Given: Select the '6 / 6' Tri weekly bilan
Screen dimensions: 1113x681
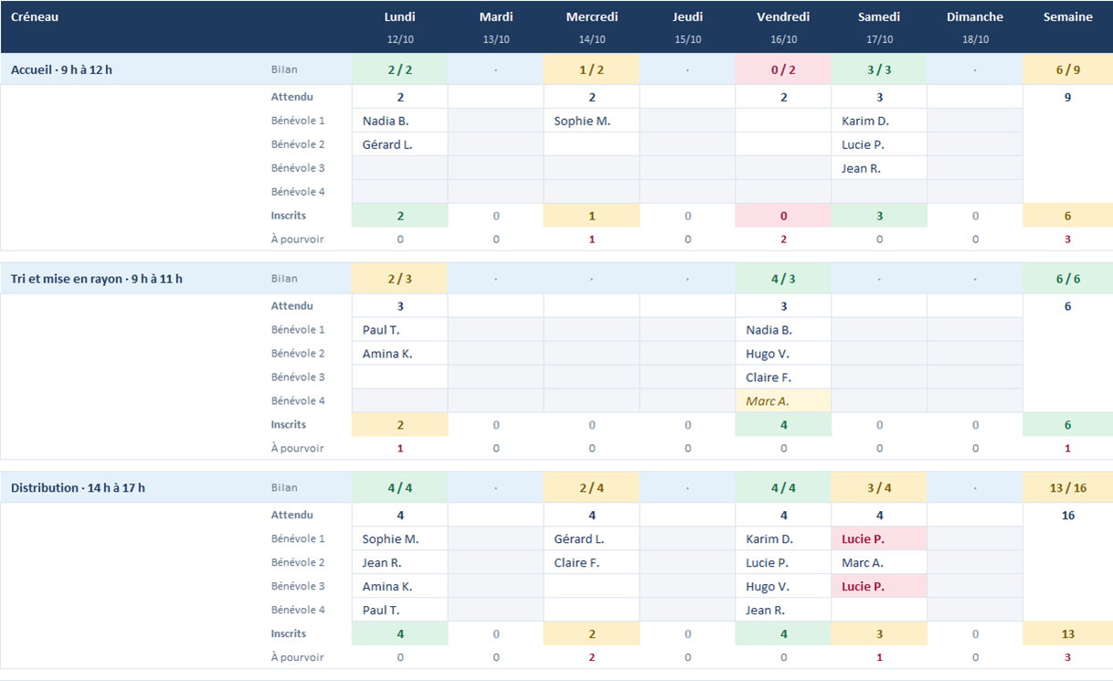Looking at the screenshot, I should [1068, 279].
